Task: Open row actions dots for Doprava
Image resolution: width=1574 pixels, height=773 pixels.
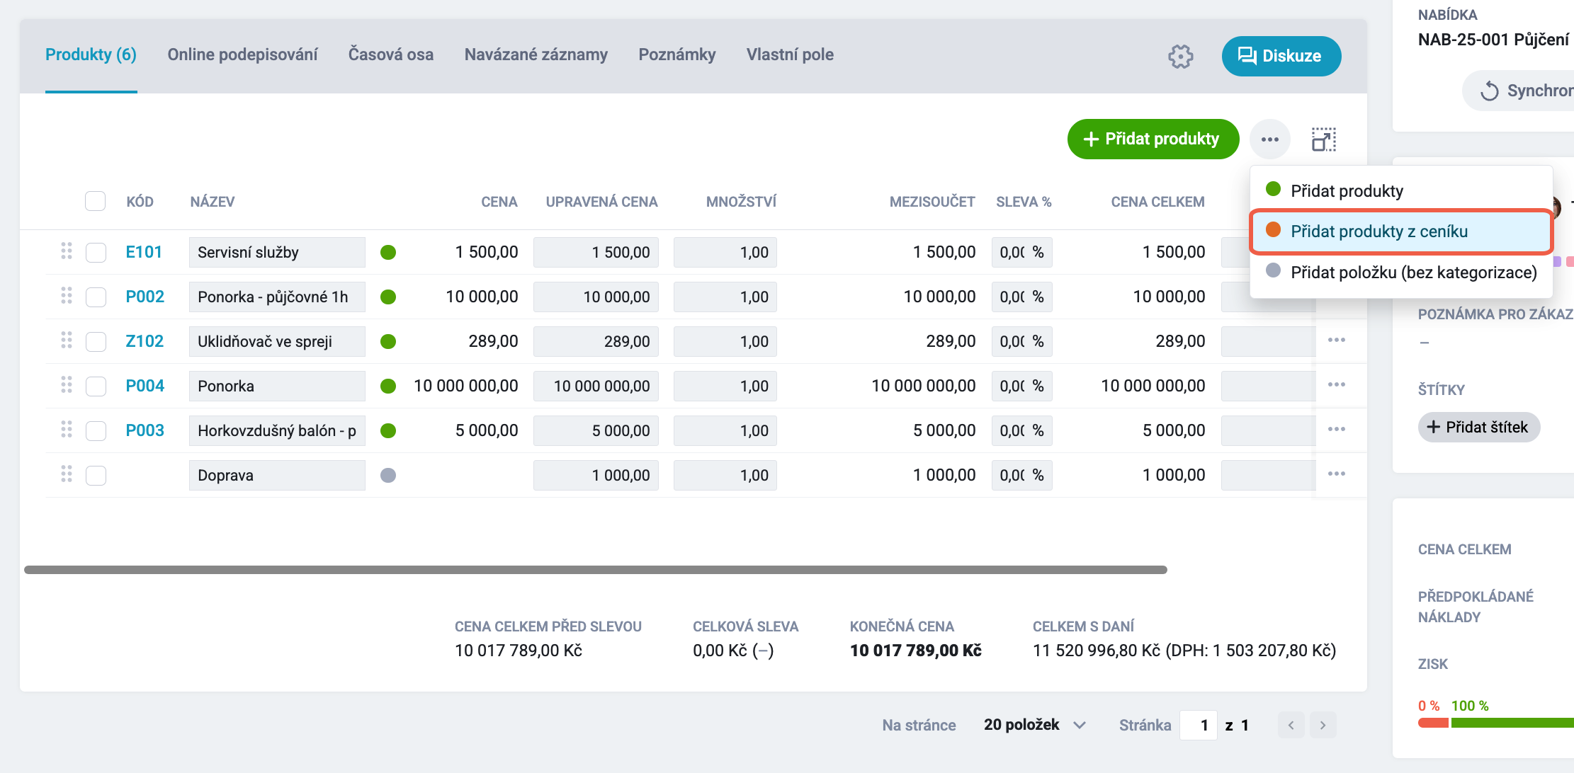Action: 1337,474
